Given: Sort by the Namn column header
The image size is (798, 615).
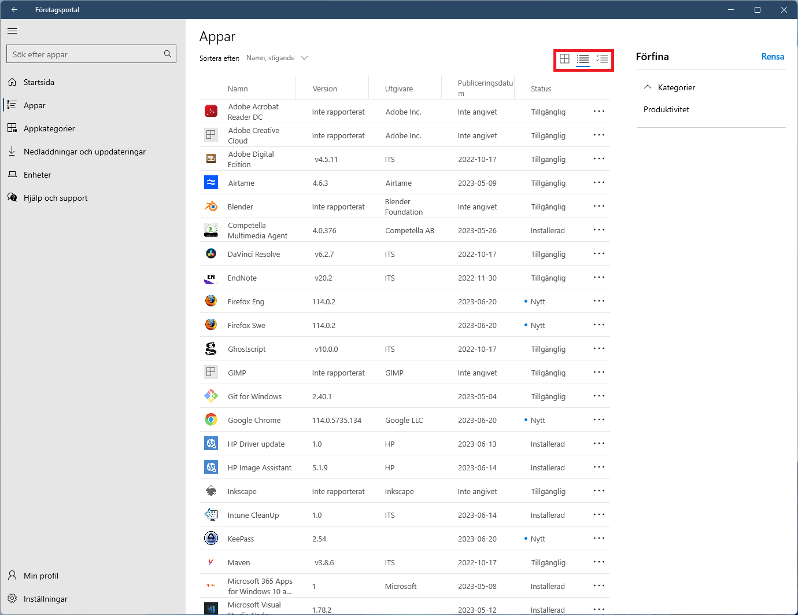Looking at the screenshot, I should 238,89.
